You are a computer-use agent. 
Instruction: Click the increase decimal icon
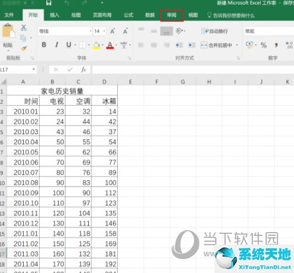[x=289, y=45]
